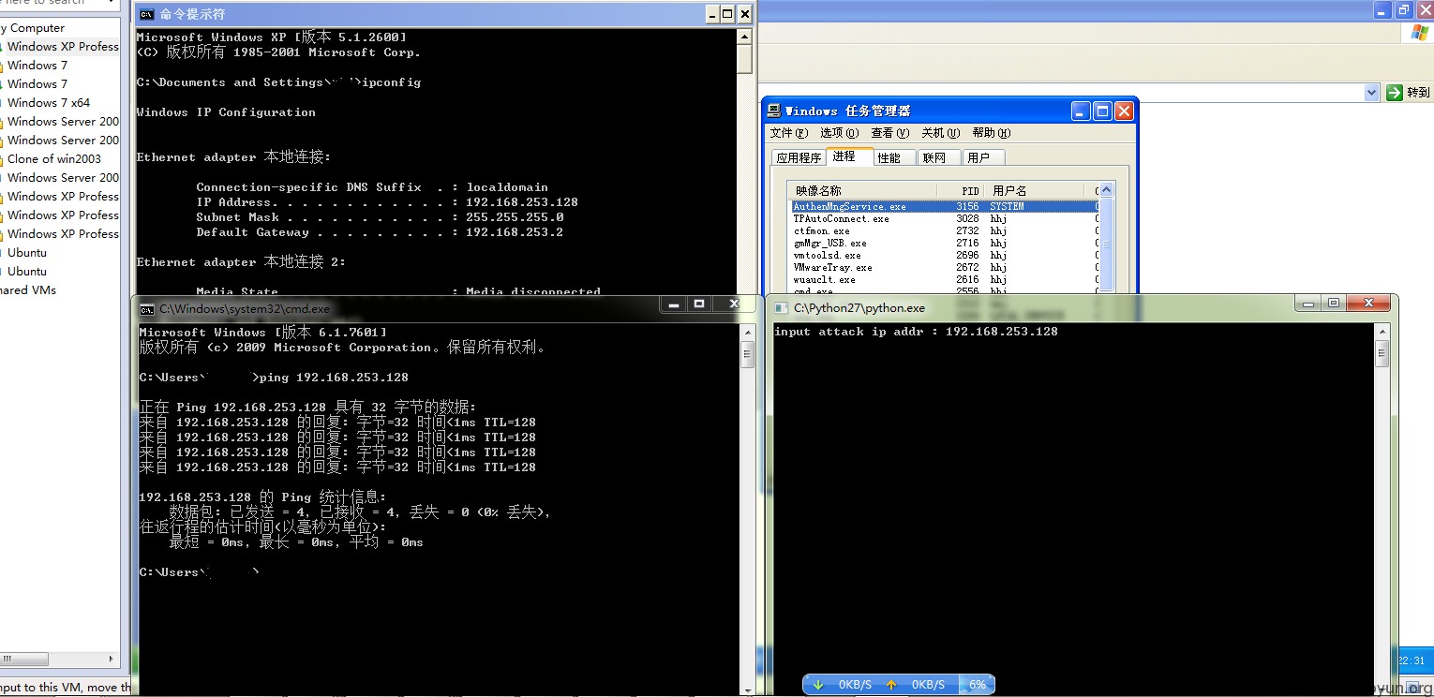
Task: Open the address bar dropdown arrow
Action: point(1372,92)
